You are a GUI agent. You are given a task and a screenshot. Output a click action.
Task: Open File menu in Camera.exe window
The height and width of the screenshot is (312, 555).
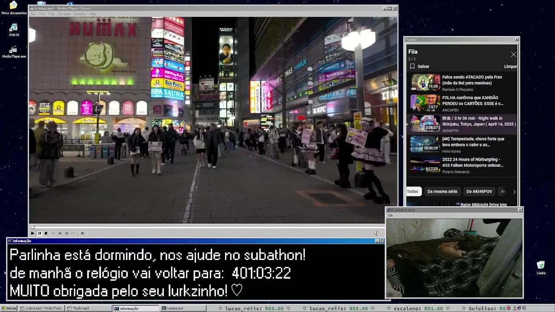tap(390, 215)
